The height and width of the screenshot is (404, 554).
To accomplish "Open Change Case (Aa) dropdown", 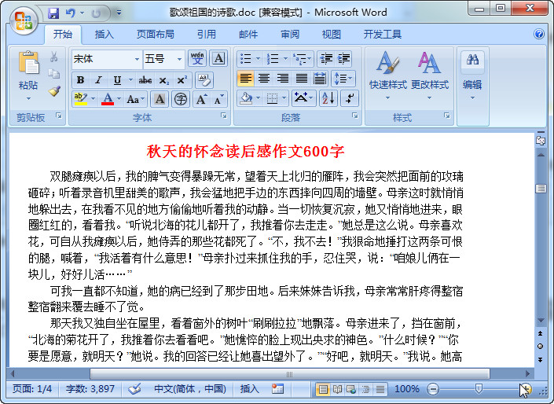I will [135, 99].
